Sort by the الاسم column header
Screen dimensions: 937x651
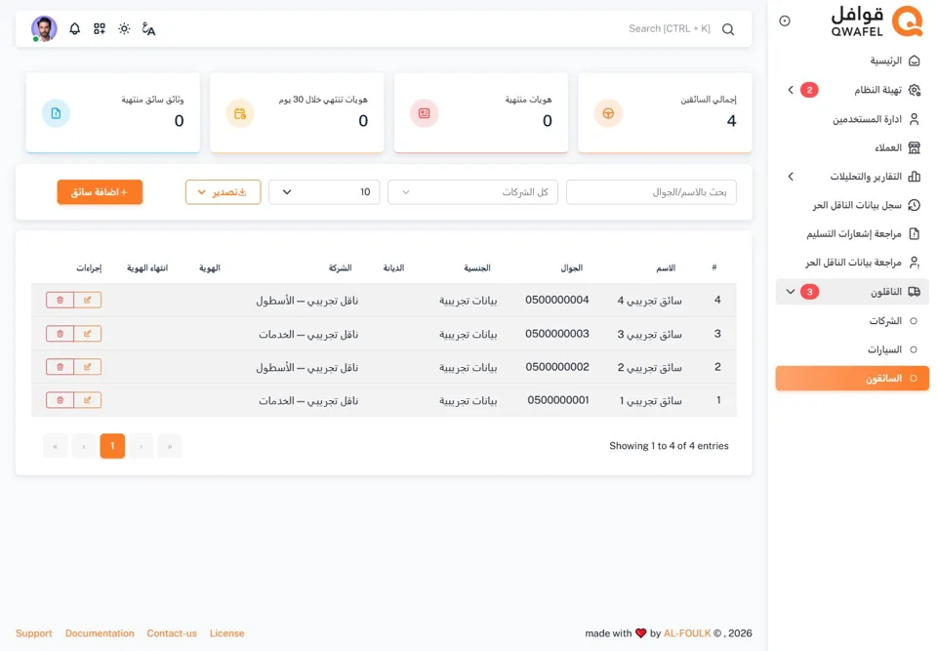click(x=666, y=267)
